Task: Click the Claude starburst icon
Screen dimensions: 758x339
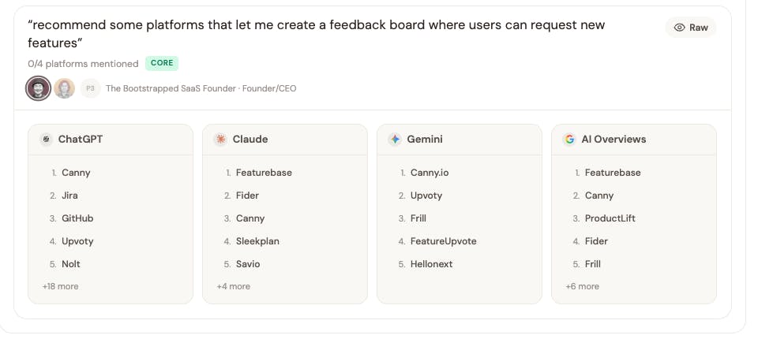Action: [220, 140]
